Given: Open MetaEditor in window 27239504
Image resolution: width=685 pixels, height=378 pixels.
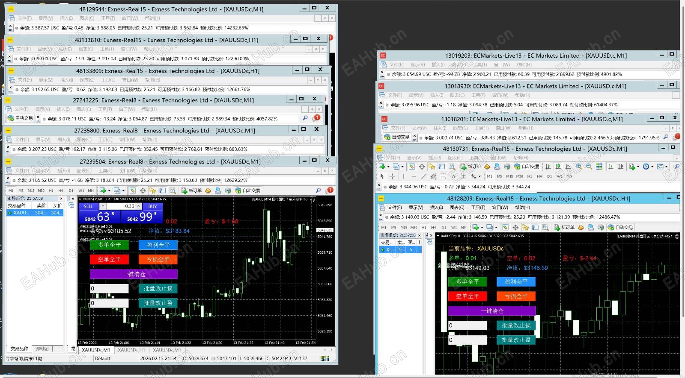Looking at the screenshot, I should point(208,190).
